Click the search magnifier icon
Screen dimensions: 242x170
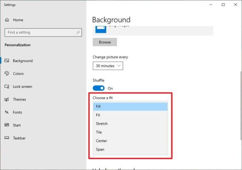click(x=78, y=32)
